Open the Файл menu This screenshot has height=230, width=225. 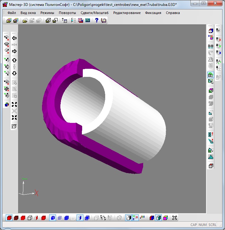pyautogui.click(x=12, y=13)
